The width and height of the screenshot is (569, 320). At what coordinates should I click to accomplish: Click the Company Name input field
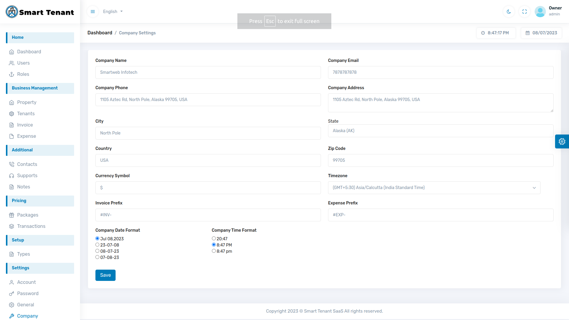click(208, 72)
